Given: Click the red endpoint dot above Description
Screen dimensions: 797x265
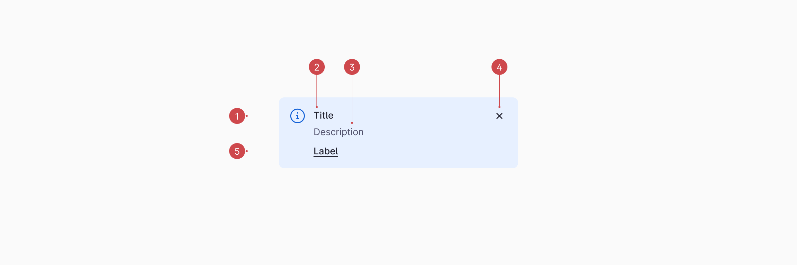Looking at the screenshot, I should pos(352,123).
